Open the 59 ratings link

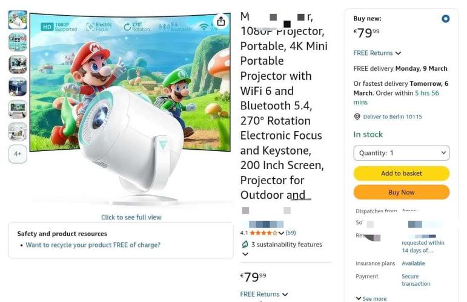pyautogui.click(x=291, y=233)
